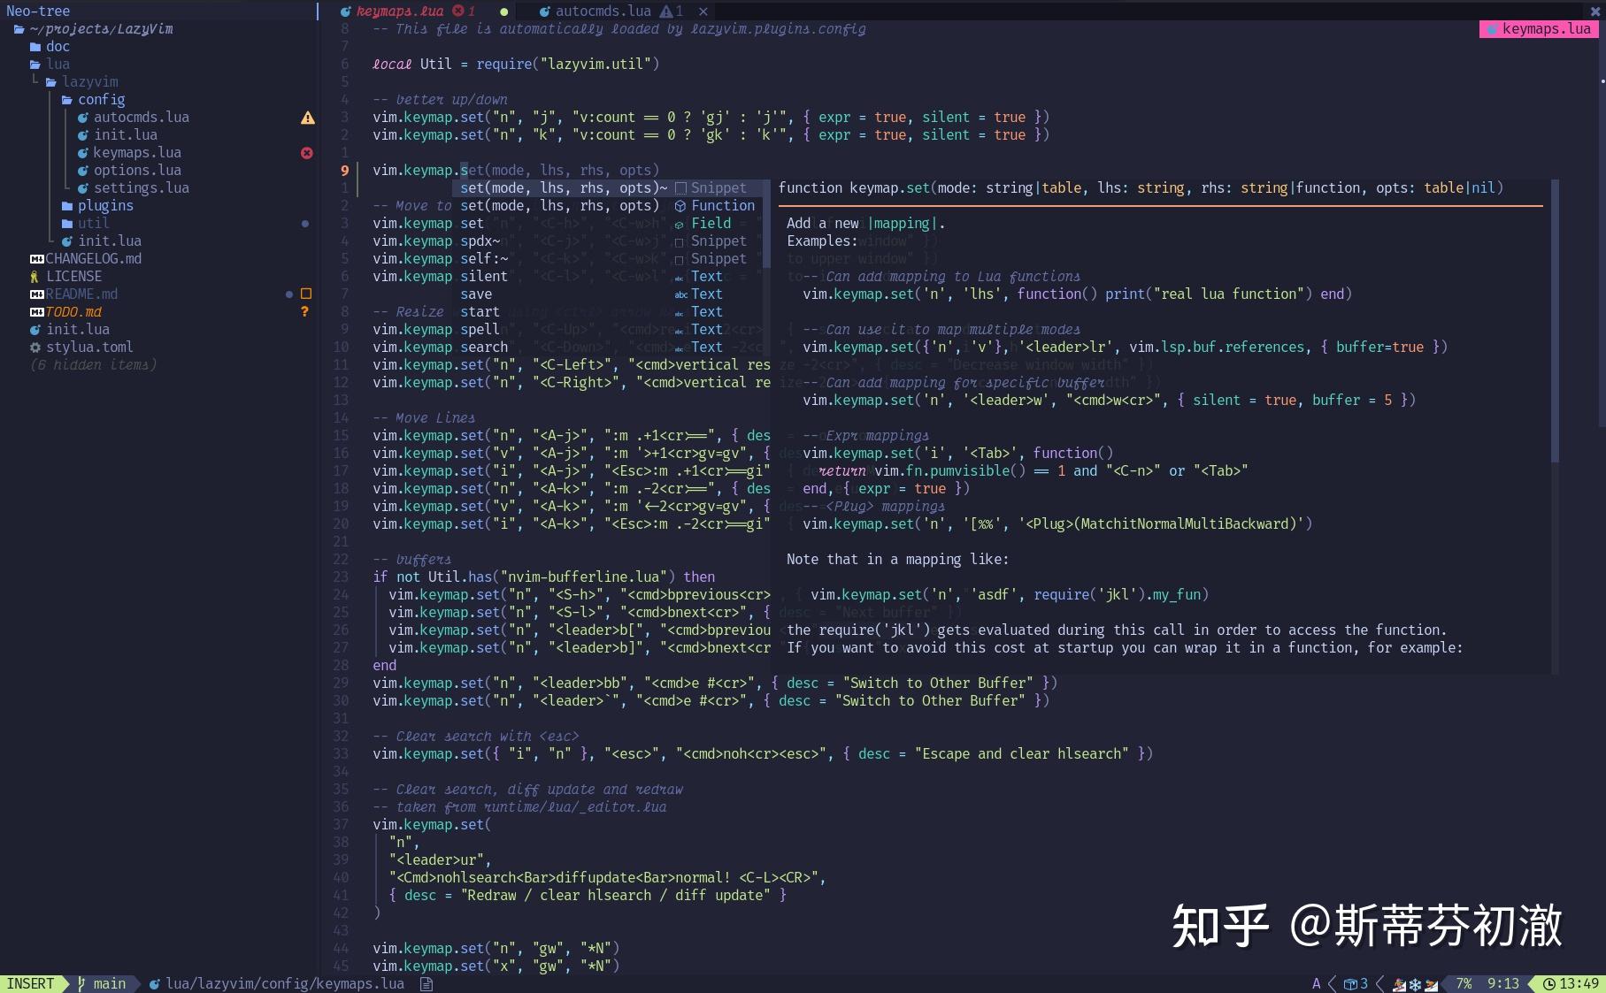Click the markdown icon beside CHANGELOG.md
The width and height of the screenshot is (1606, 993).
(36, 258)
